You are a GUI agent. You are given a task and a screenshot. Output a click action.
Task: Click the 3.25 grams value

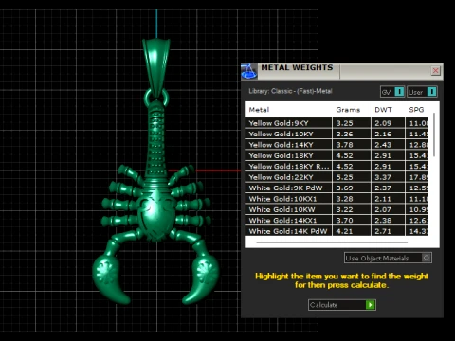344,123
